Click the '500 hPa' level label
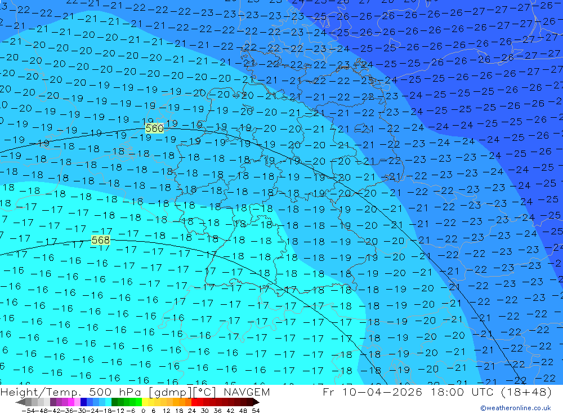The height and width of the screenshot is (413, 563). pyautogui.click(x=114, y=392)
